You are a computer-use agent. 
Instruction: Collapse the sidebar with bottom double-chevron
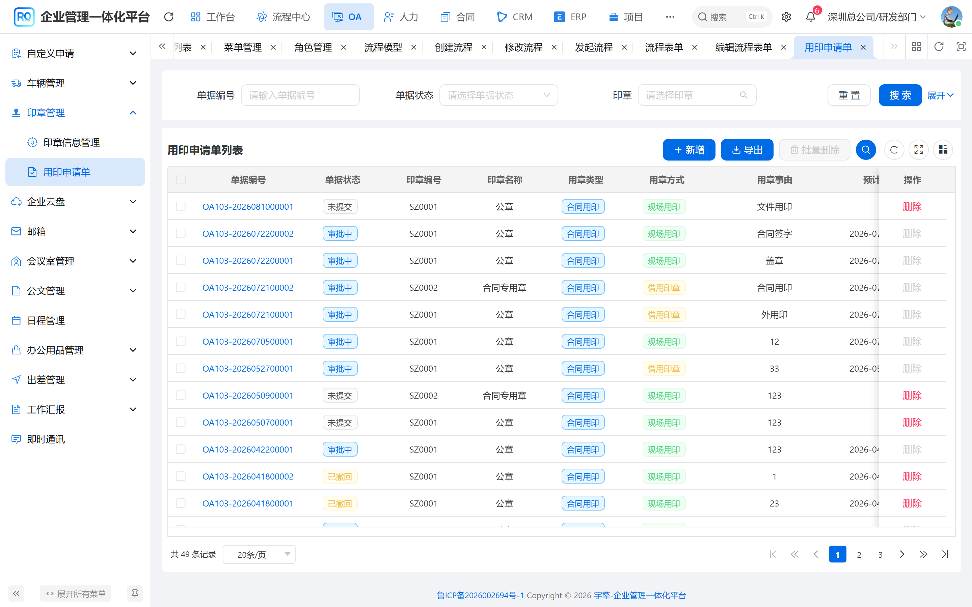[16, 594]
